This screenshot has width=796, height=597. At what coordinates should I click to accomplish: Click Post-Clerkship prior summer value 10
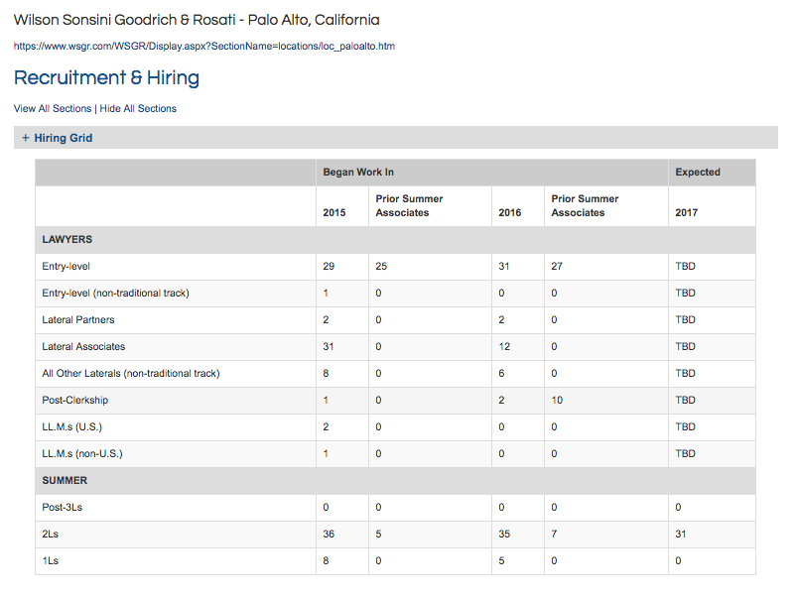pos(557,401)
